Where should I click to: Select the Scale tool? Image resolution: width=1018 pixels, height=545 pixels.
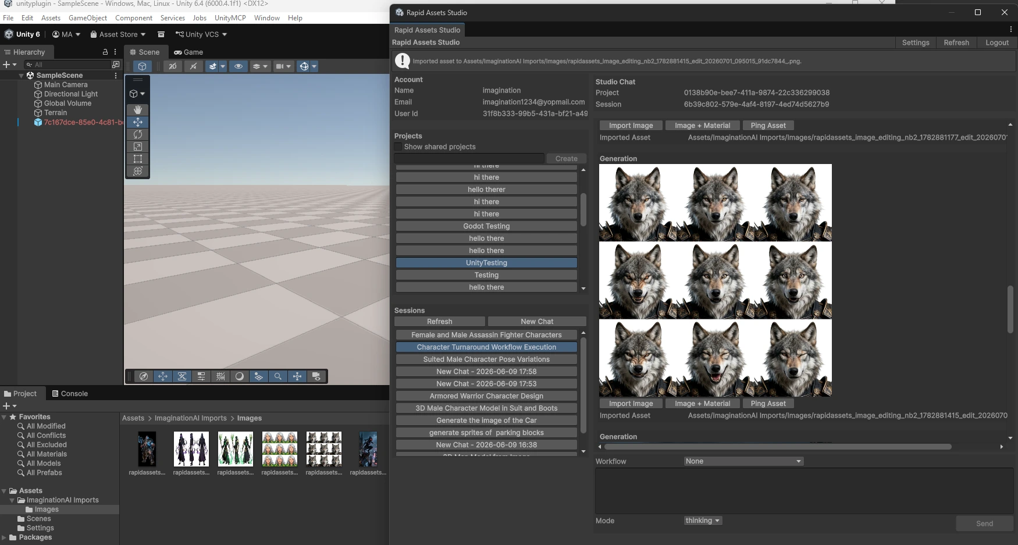point(138,147)
